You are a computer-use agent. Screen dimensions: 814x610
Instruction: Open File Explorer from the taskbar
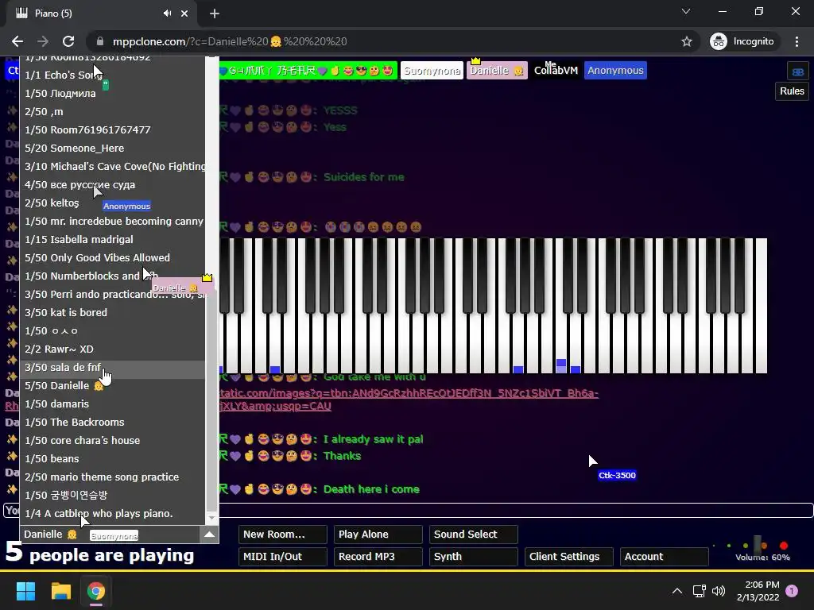60,591
